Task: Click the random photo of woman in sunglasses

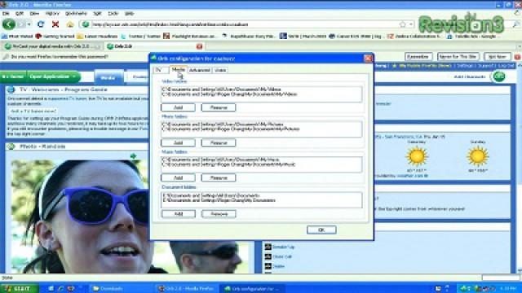Action: point(80,216)
